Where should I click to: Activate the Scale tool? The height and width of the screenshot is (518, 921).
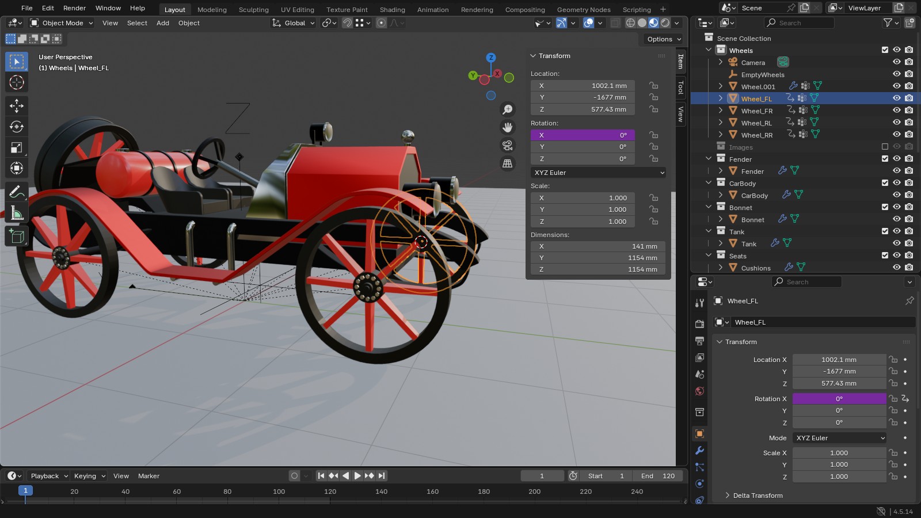(17, 147)
